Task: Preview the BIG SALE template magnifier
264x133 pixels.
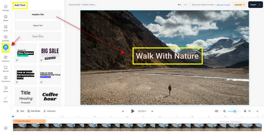Action: click(x=42, y=60)
